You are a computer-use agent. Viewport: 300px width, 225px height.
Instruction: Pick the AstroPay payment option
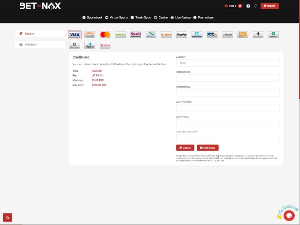[181, 34]
